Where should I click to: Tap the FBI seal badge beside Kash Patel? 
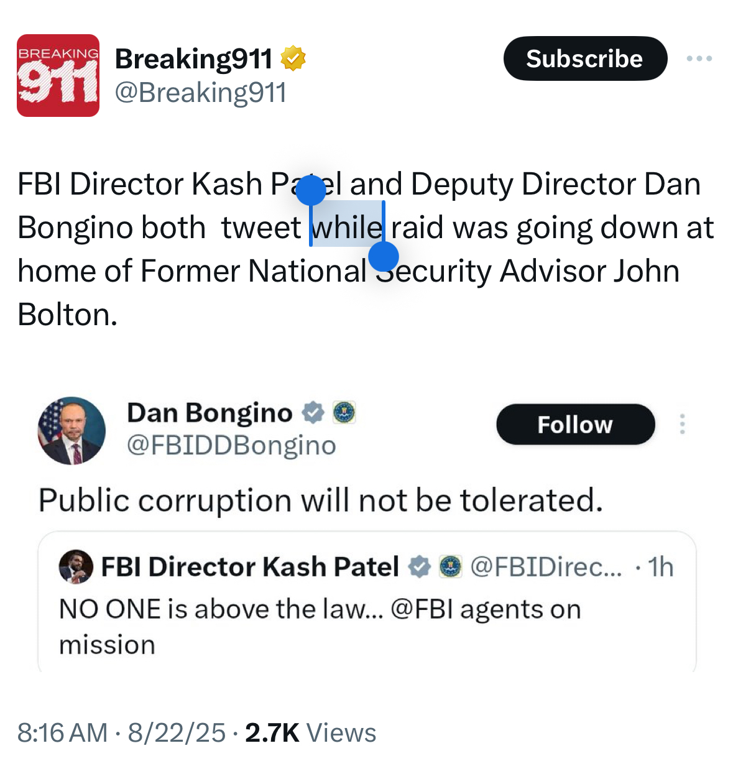coord(451,566)
